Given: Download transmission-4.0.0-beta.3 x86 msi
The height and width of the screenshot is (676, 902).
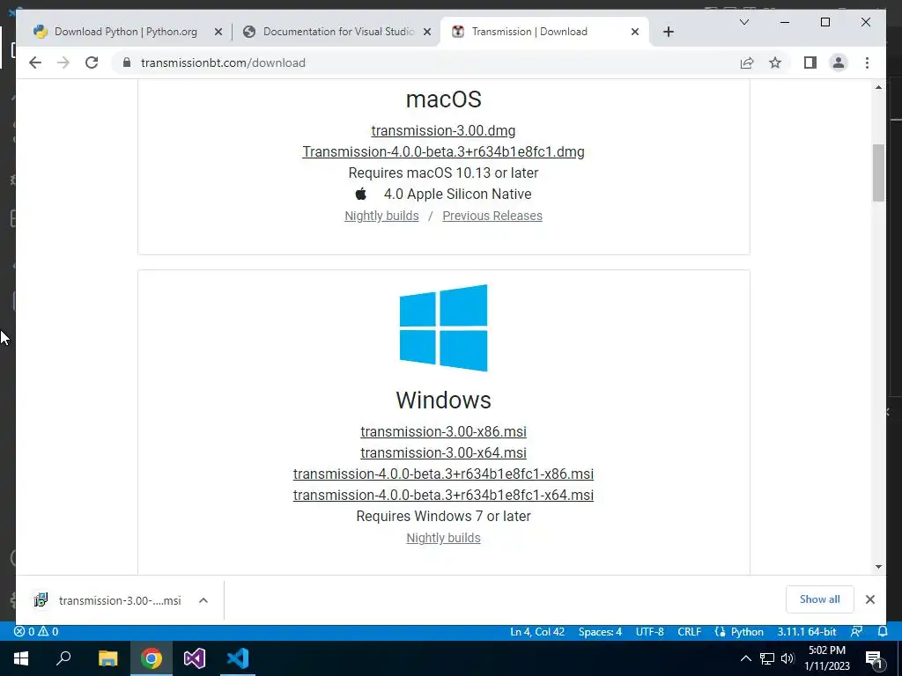Looking at the screenshot, I should (x=443, y=474).
